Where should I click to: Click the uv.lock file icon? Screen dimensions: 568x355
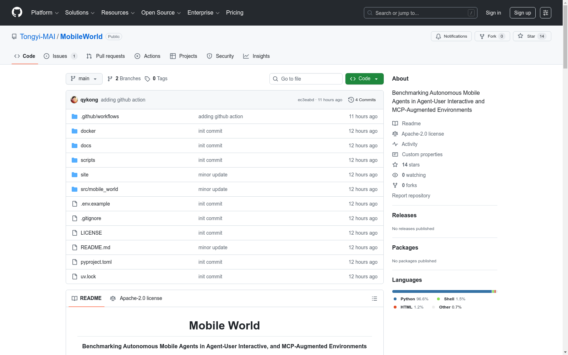75,277
